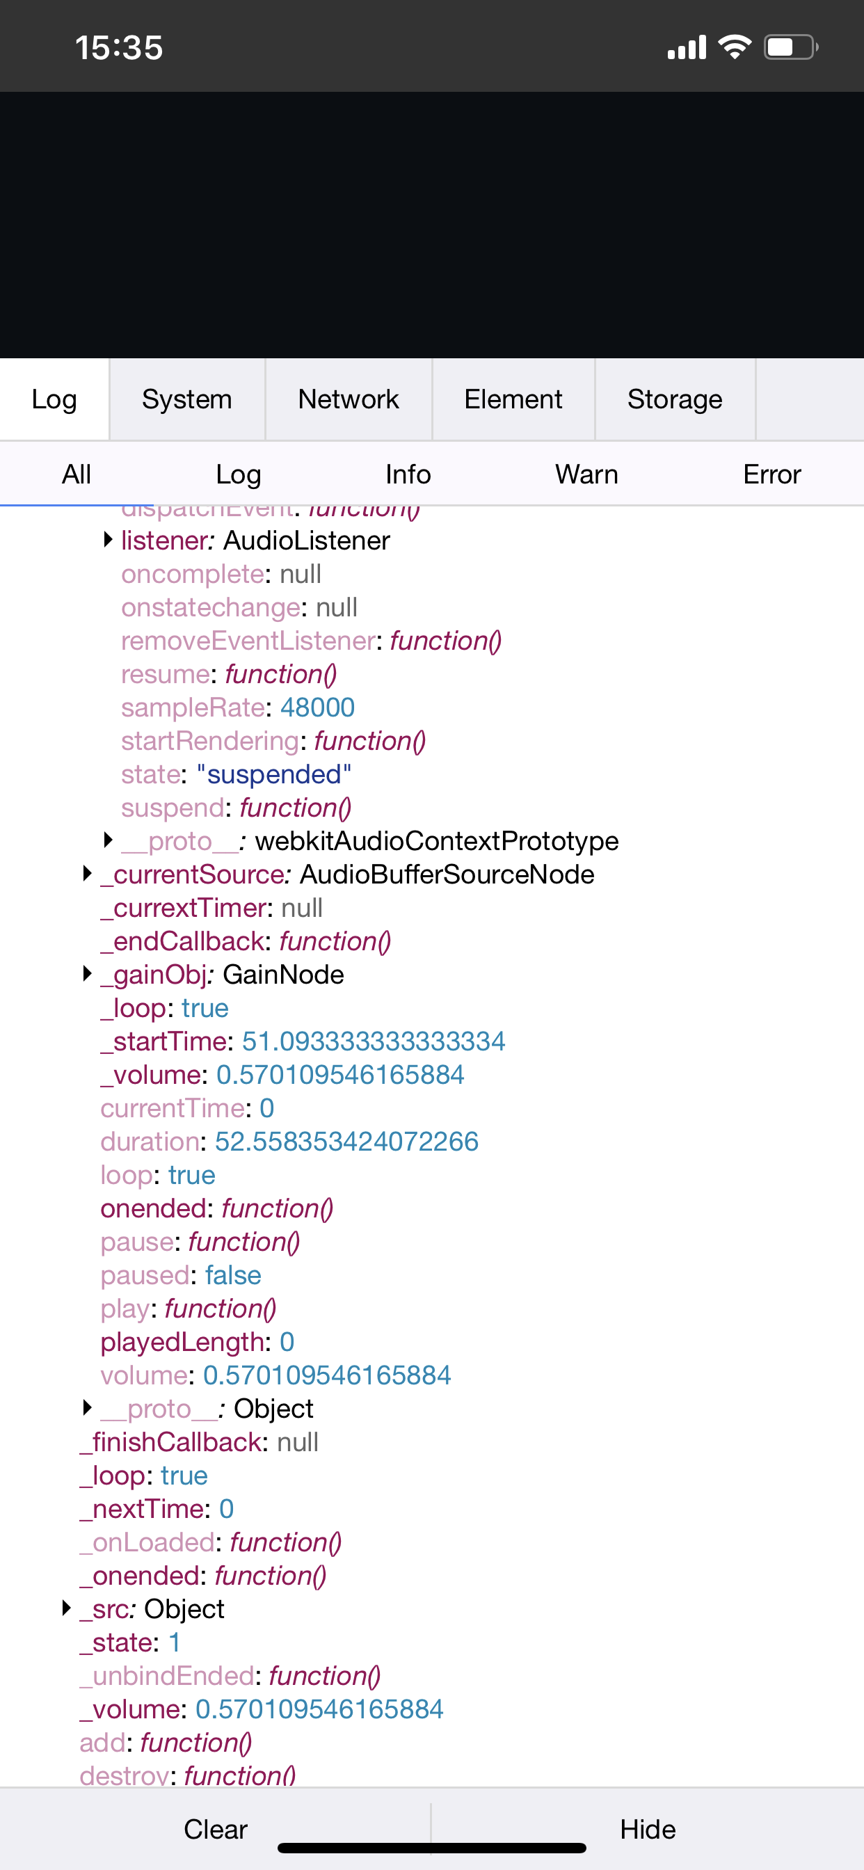This screenshot has width=864, height=1870.
Task: Select the top Log panel tab
Action: (x=54, y=399)
